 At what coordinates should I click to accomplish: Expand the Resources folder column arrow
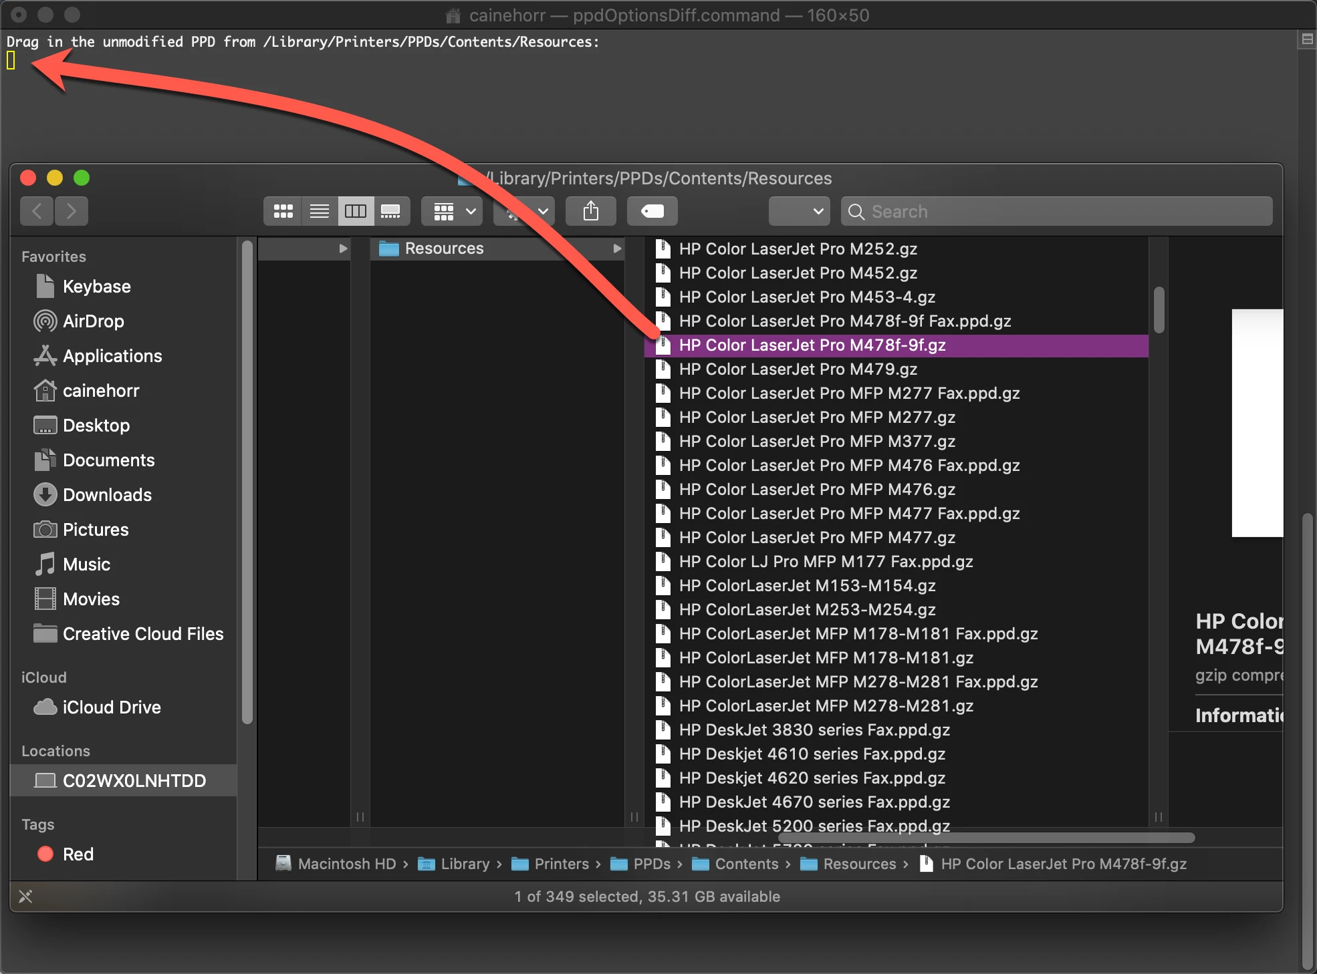pos(617,249)
